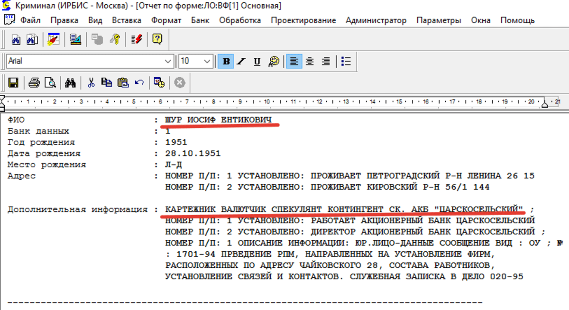Open the Обработка menu
Screen dimensions: 569x310
[x=240, y=20]
